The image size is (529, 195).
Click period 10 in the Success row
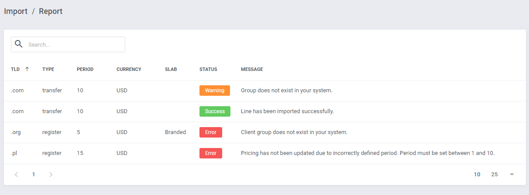click(80, 111)
